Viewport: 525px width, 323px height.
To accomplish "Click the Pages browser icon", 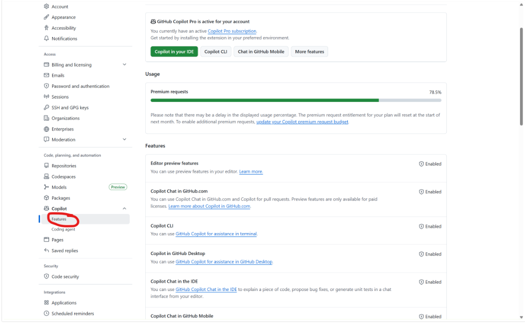I will tap(47, 239).
